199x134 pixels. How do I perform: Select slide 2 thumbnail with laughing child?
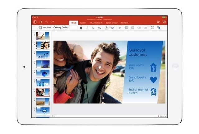pos(43,45)
